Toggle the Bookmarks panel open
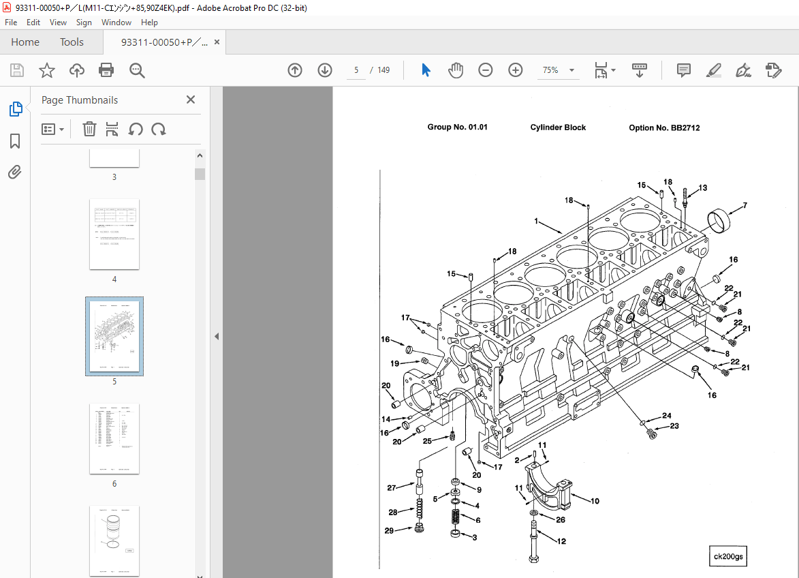 click(x=14, y=140)
